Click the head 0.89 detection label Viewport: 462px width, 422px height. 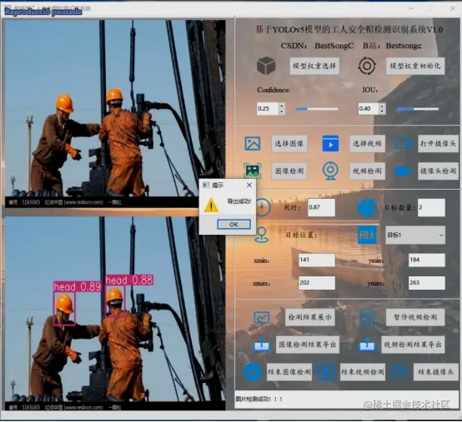(x=78, y=286)
